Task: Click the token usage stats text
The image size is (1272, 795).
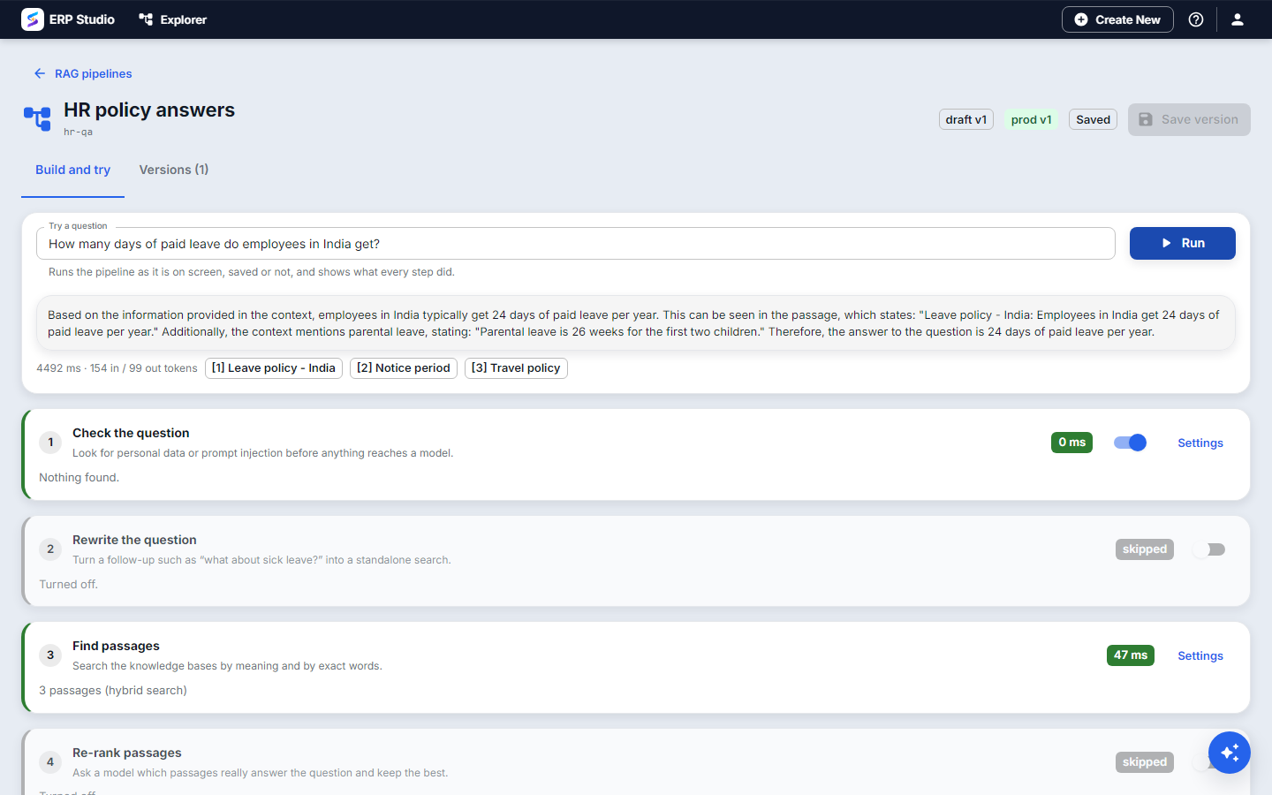Action: coord(117,368)
